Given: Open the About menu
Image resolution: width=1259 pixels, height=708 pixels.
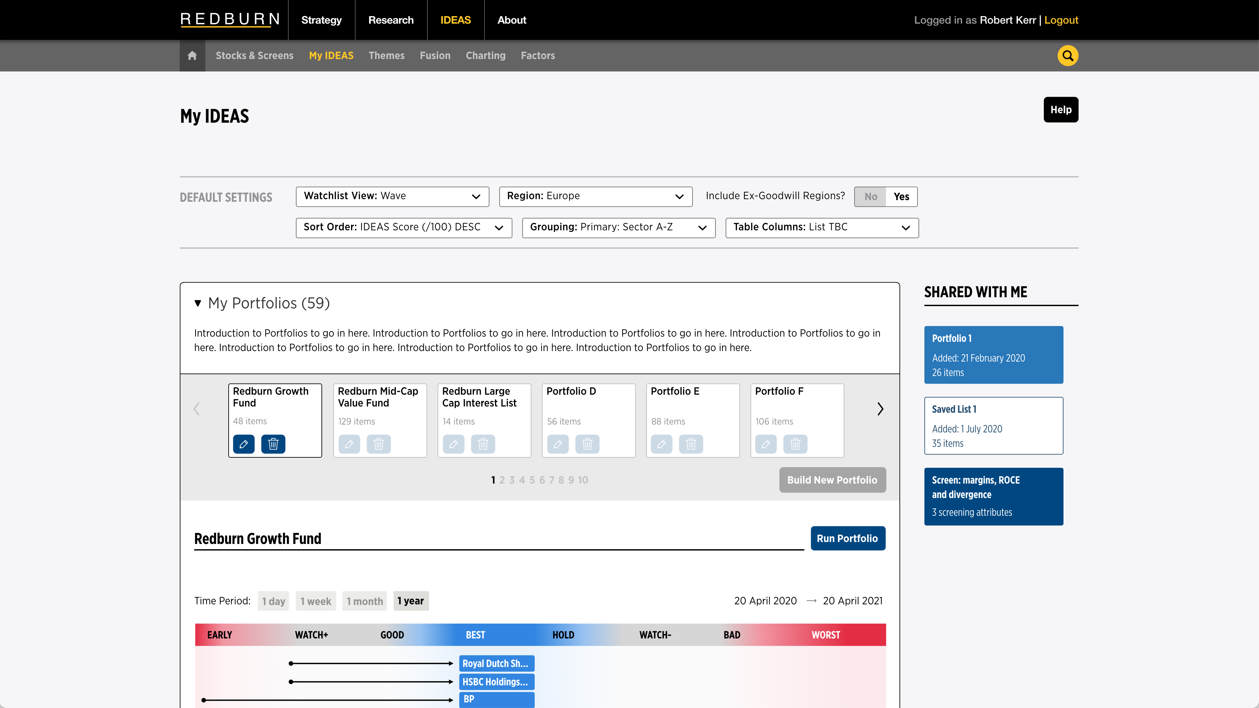Looking at the screenshot, I should (x=512, y=20).
